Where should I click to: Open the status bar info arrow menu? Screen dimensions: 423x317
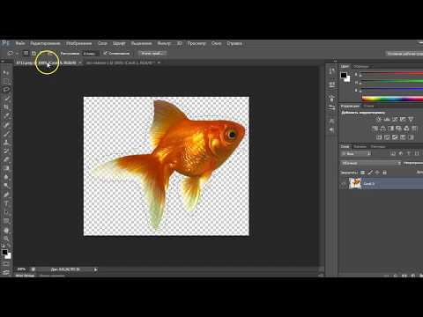coord(95,269)
